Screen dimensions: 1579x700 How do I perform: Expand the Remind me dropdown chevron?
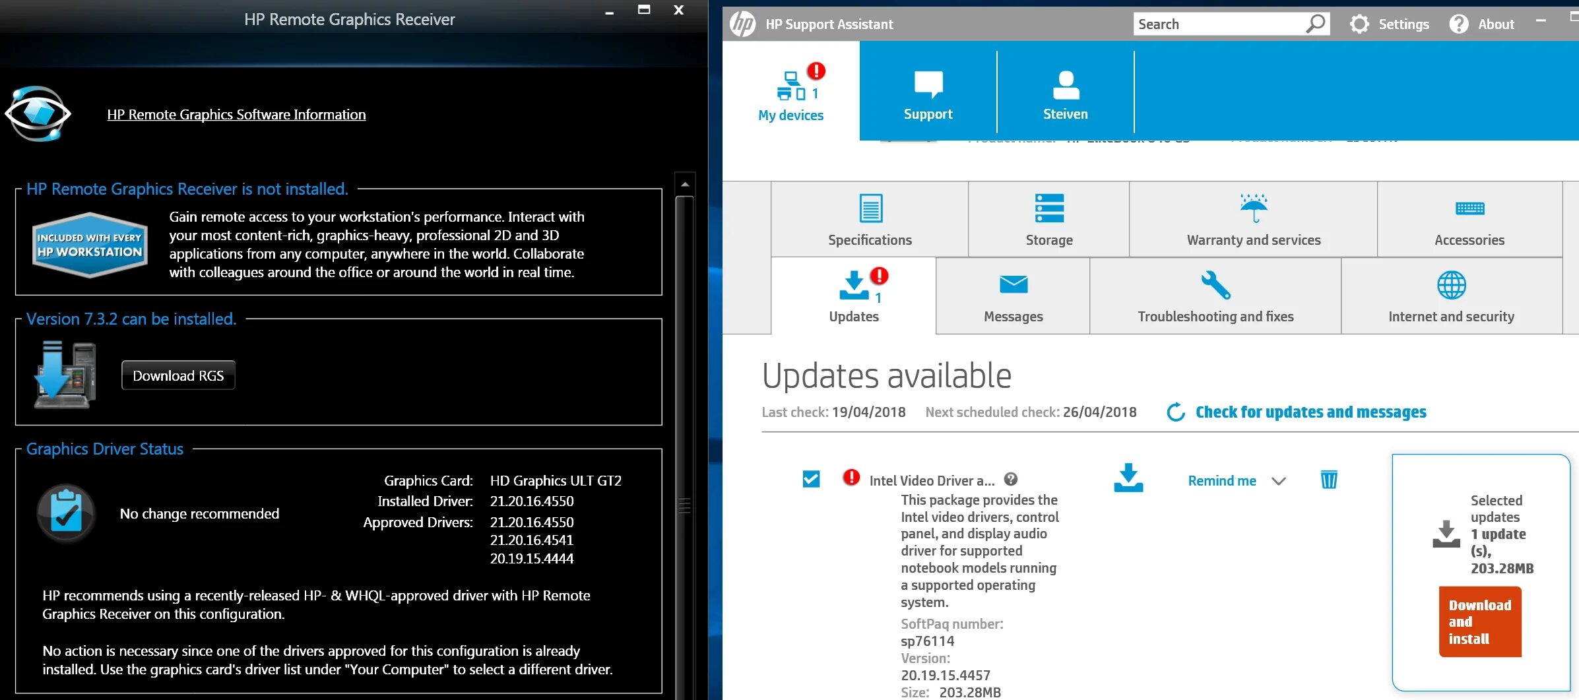tap(1279, 481)
